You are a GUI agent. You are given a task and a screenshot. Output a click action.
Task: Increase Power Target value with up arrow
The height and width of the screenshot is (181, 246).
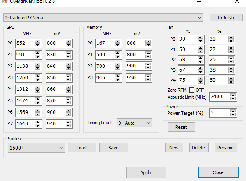233,111
